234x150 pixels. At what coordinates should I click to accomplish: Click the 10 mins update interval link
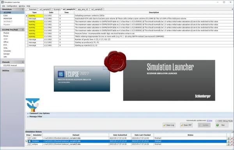[209, 120]
